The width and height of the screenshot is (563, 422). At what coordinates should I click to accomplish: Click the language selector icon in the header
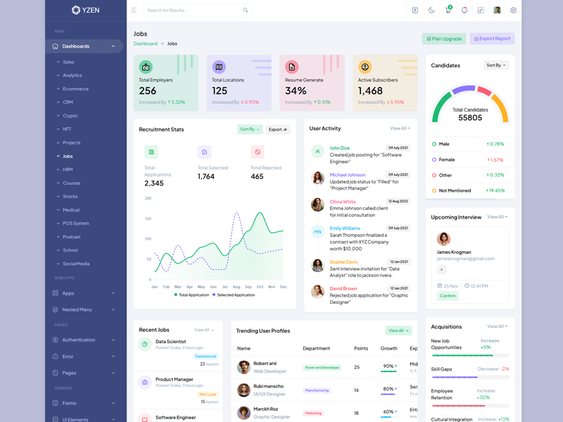pos(415,11)
